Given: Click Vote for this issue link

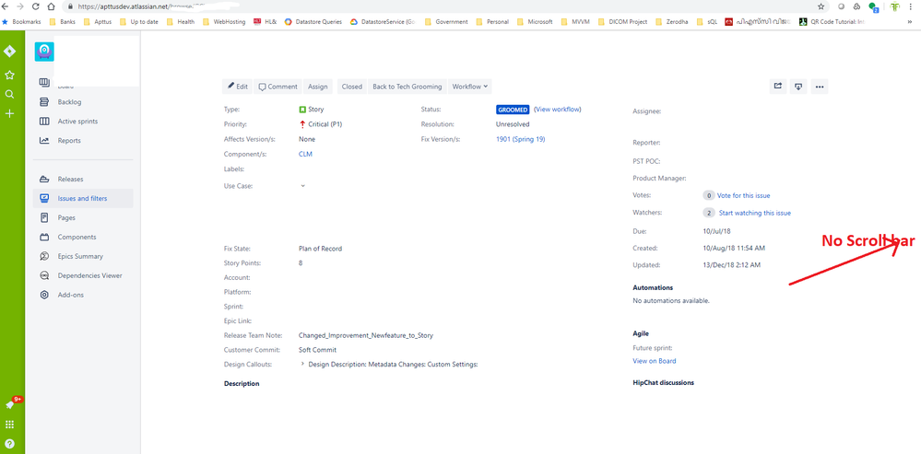Looking at the screenshot, I should (743, 196).
